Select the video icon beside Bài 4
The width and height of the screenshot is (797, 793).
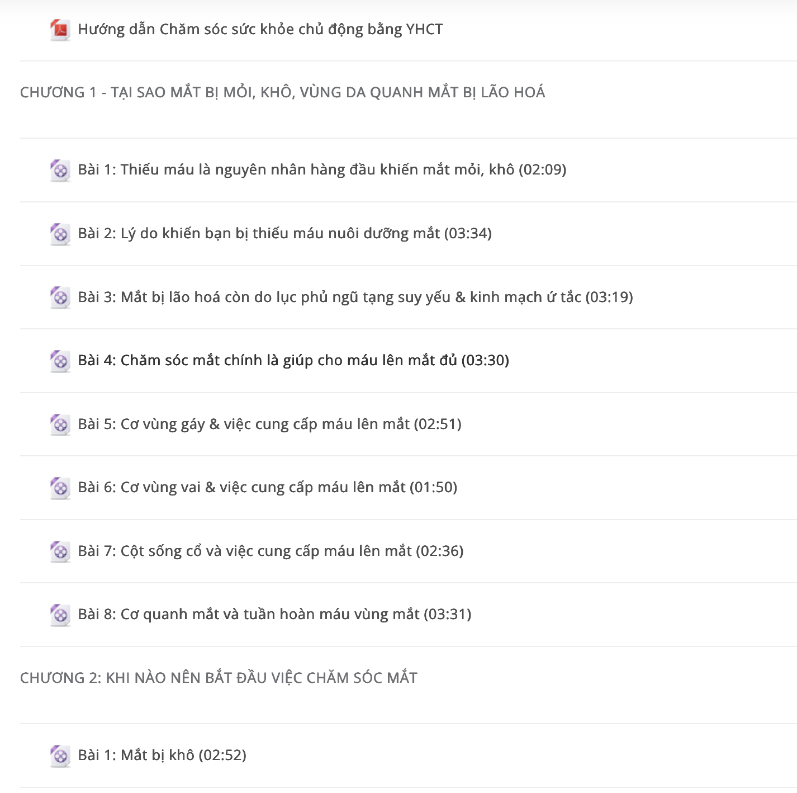[x=60, y=361]
